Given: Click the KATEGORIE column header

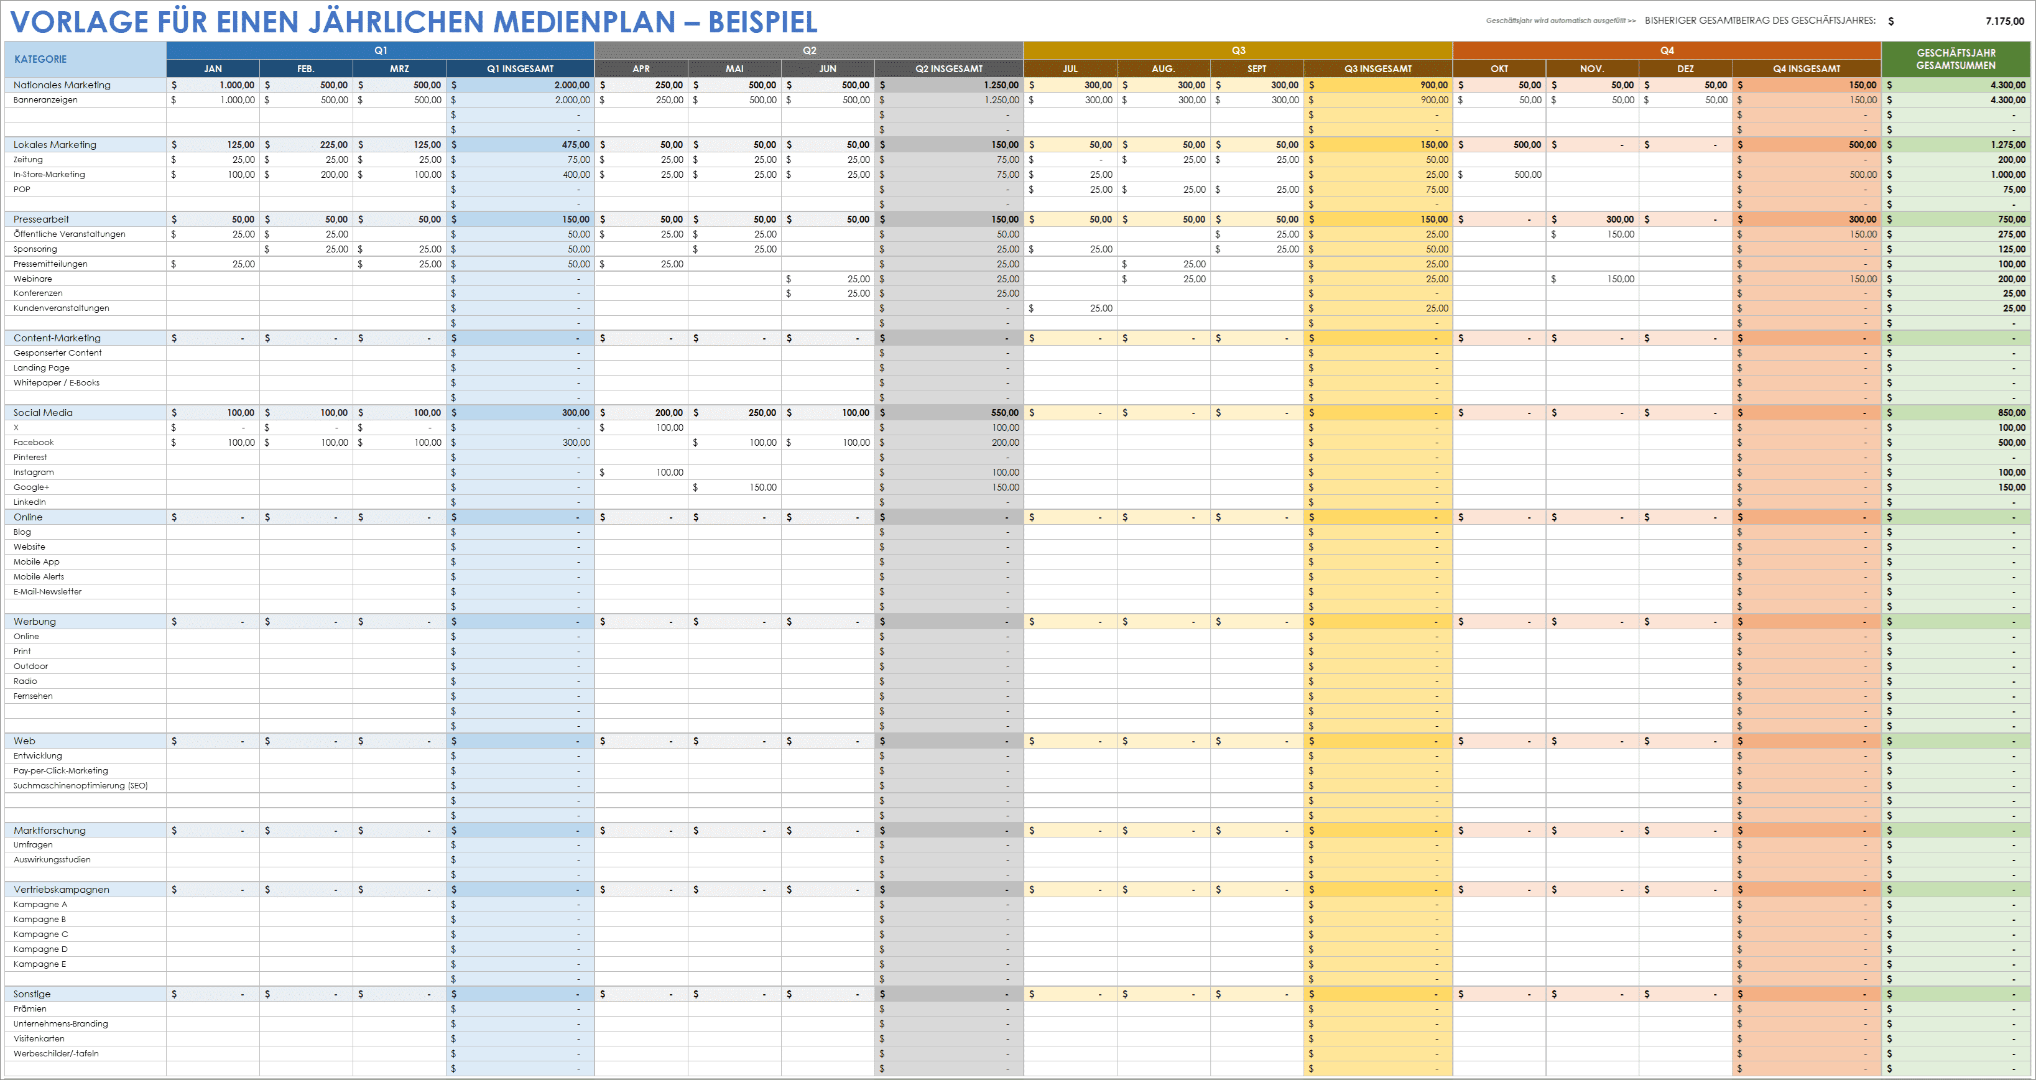Looking at the screenshot, I should click(85, 59).
